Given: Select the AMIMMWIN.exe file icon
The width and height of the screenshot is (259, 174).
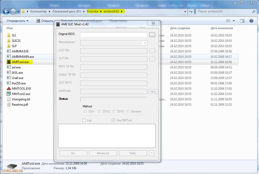Looking at the screenshot, I should click(9, 56).
